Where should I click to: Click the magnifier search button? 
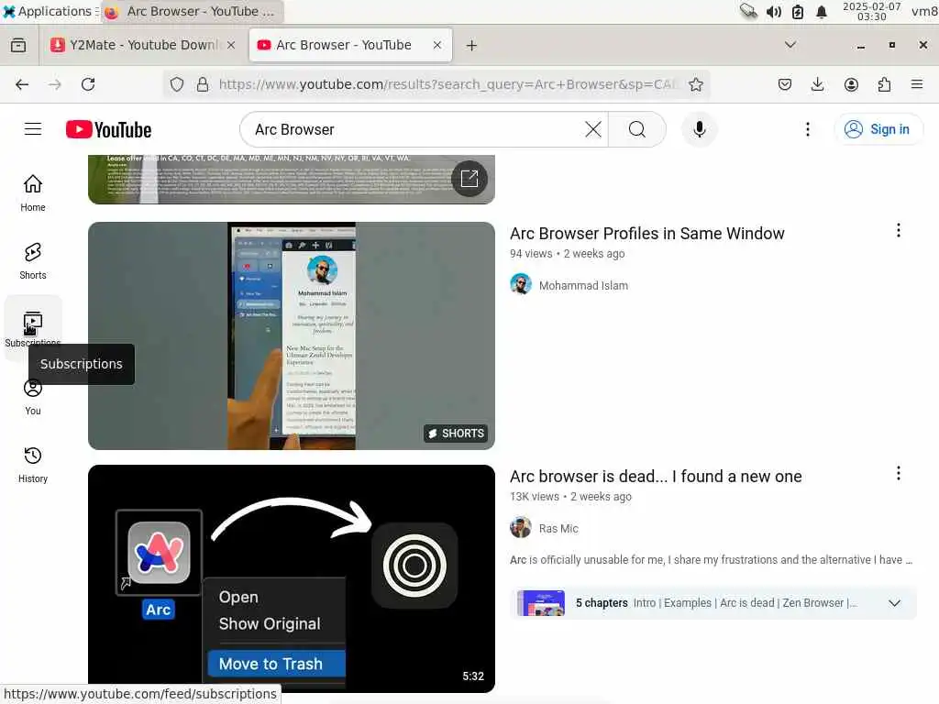(x=637, y=129)
